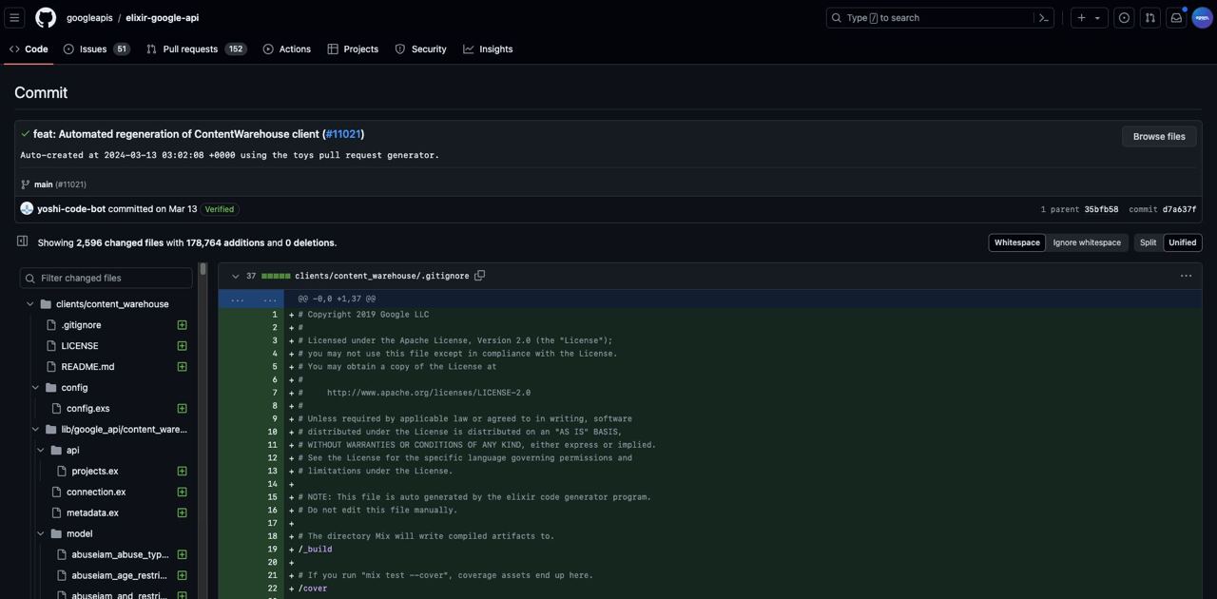Go to the Actions tab
The width and height of the screenshot is (1217, 599).
click(x=286, y=48)
